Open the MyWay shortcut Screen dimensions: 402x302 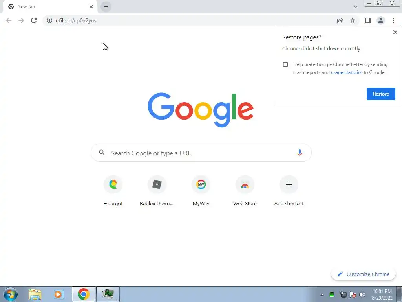pos(201,191)
